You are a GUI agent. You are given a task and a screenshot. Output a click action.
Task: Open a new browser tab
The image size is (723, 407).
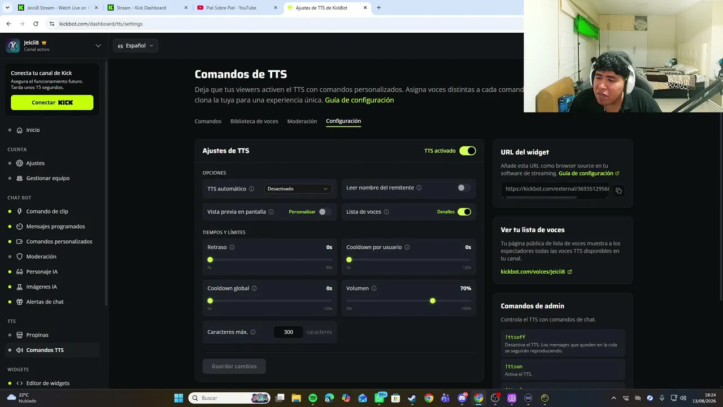[378, 8]
